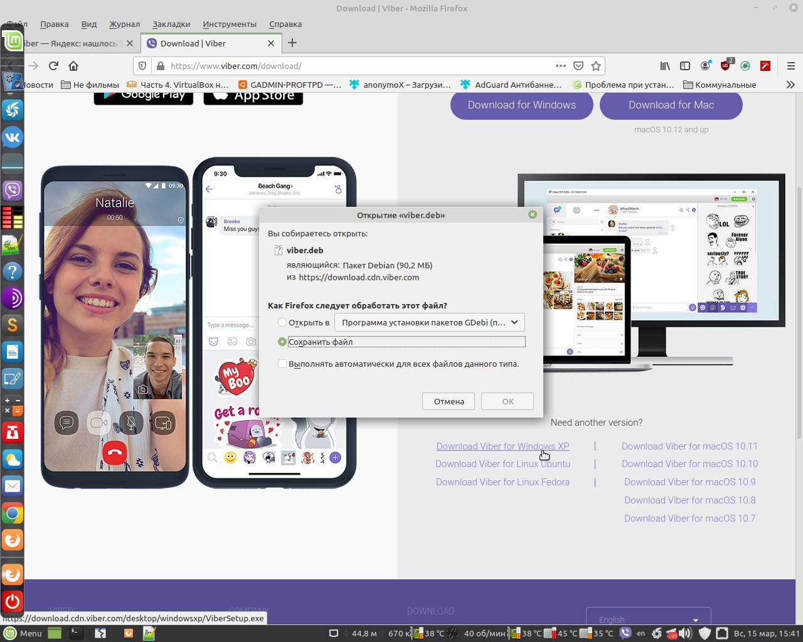Screen dimensions: 803x642
Task: Open a new tab
Action: 292,43
